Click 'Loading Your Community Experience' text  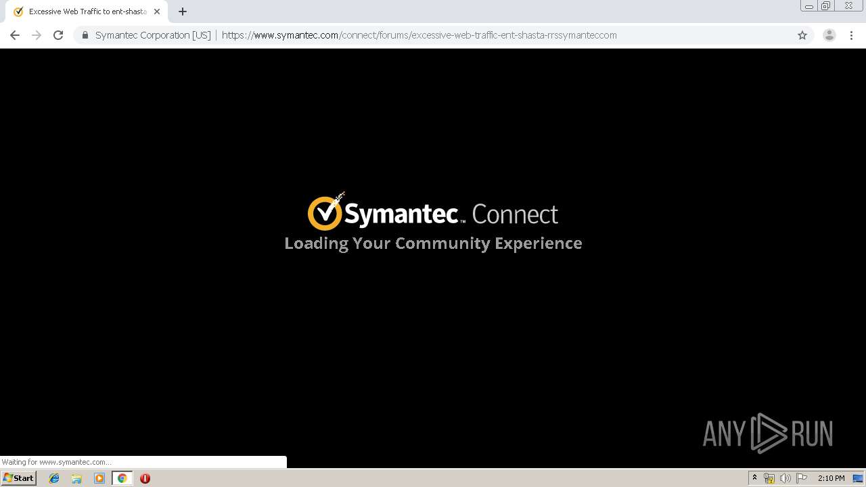[x=433, y=243]
